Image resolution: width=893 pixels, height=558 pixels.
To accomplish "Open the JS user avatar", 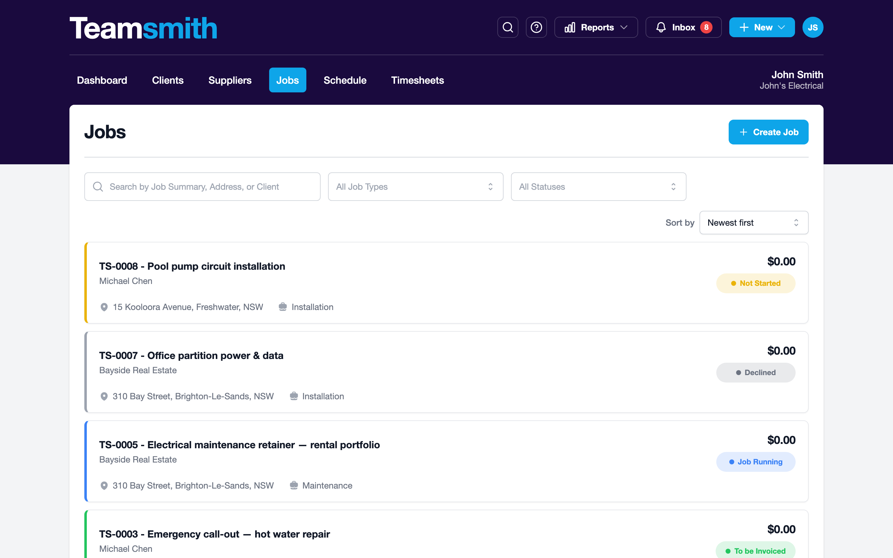I will 813,27.
